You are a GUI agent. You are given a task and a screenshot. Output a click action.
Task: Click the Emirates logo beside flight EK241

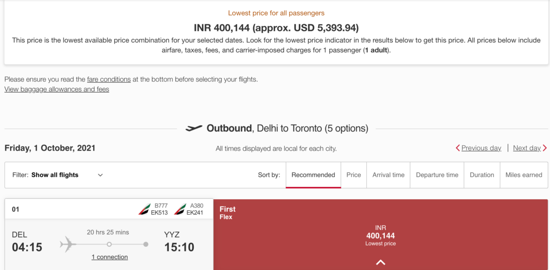tap(180, 209)
